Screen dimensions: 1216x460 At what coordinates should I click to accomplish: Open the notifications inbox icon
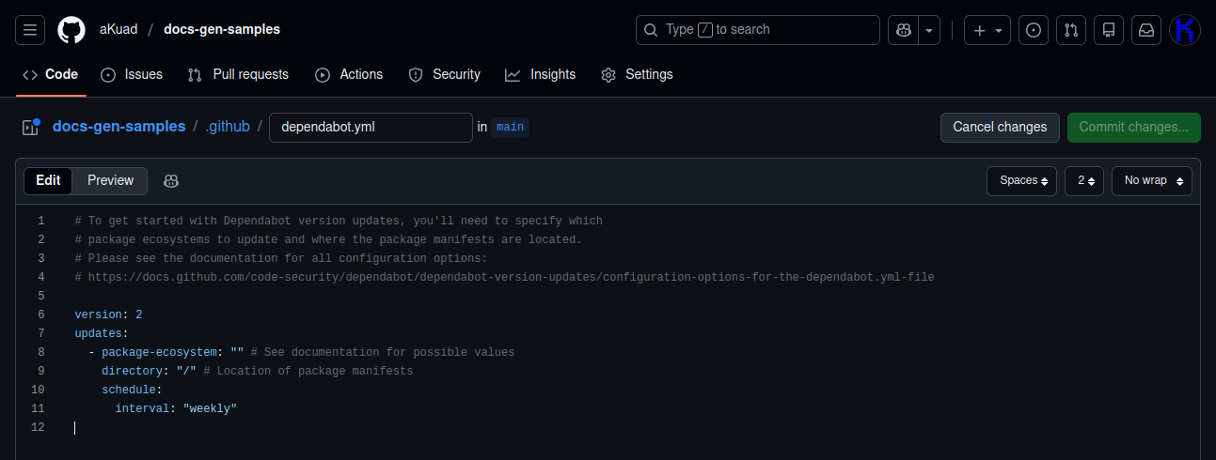pos(1146,30)
